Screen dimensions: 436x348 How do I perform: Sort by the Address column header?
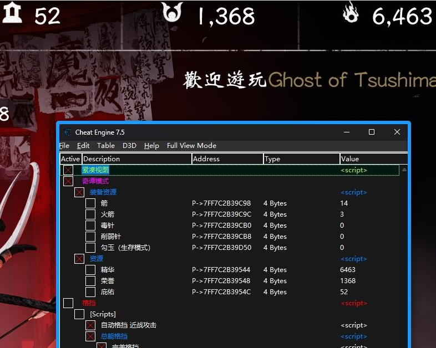point(227,159)
